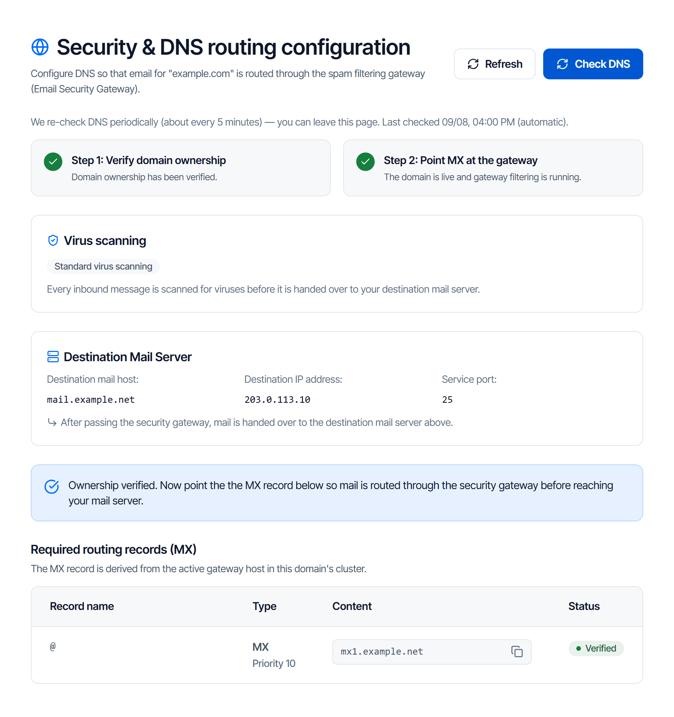Click the Content column header
The image size is (674, 717).
[352, 606]
